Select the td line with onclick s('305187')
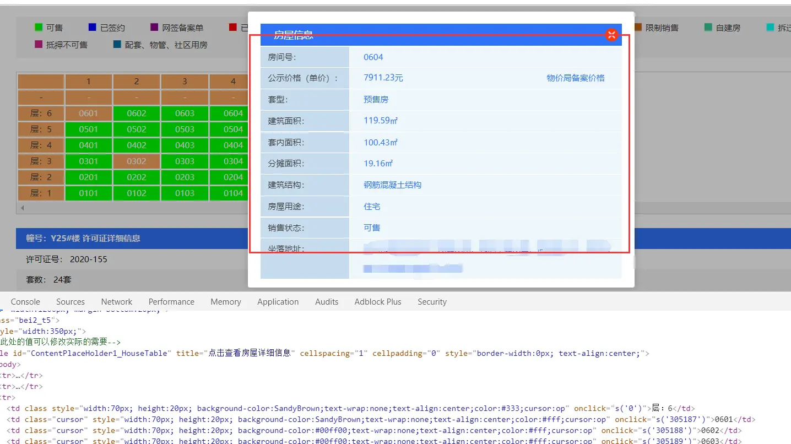This screenshot has height=444, width=791. coord(381,420)
